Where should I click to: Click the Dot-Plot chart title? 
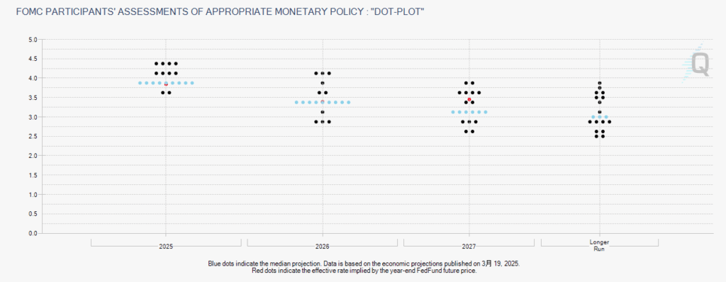[x=220, y=11]
